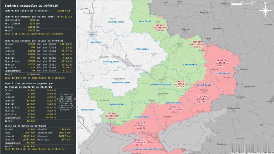Click the Dnipropetrovsk '-20.00 %' monthly change
The image size is (274, 154).
pyautogui.click(x=50, y=117)
